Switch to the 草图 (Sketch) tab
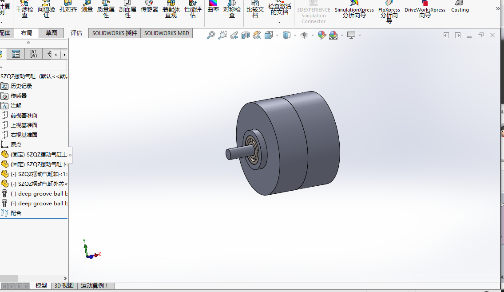 51,33
